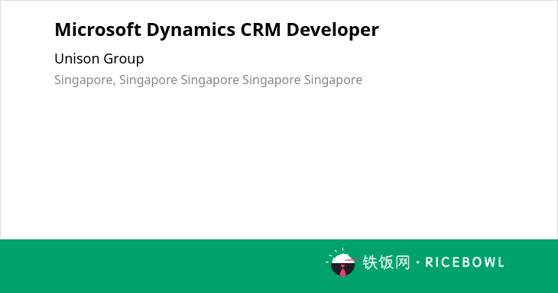Open the Microsoft Dynamics CRM Developer job title
Image resolution: width=558 pixels, height=293 pixels.
click(x=217, y=30)
